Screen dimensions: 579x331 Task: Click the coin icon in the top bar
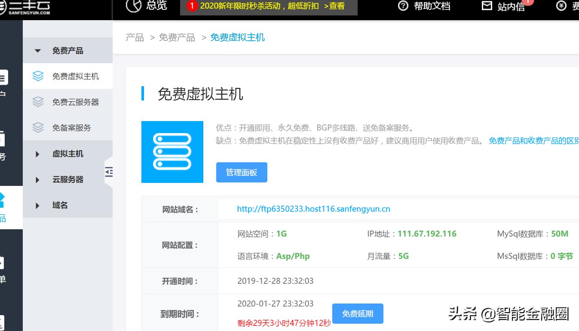pyautogui.click(x=561, y=6)
